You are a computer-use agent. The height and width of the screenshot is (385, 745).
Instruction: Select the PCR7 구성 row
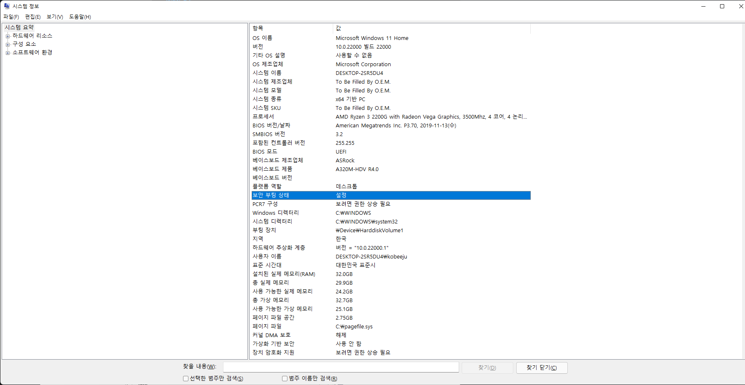click(391, 204)
